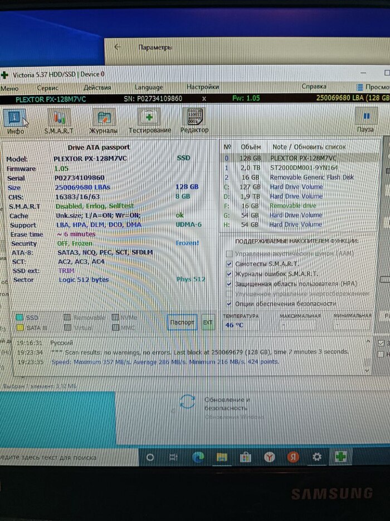Click the Note / Обновить список header
This screenshot has width=390, height=521.
coord(309,146)
